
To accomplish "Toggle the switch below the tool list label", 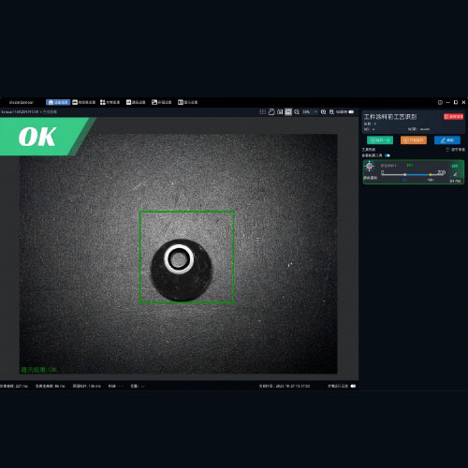I will (x=388, y=155).
